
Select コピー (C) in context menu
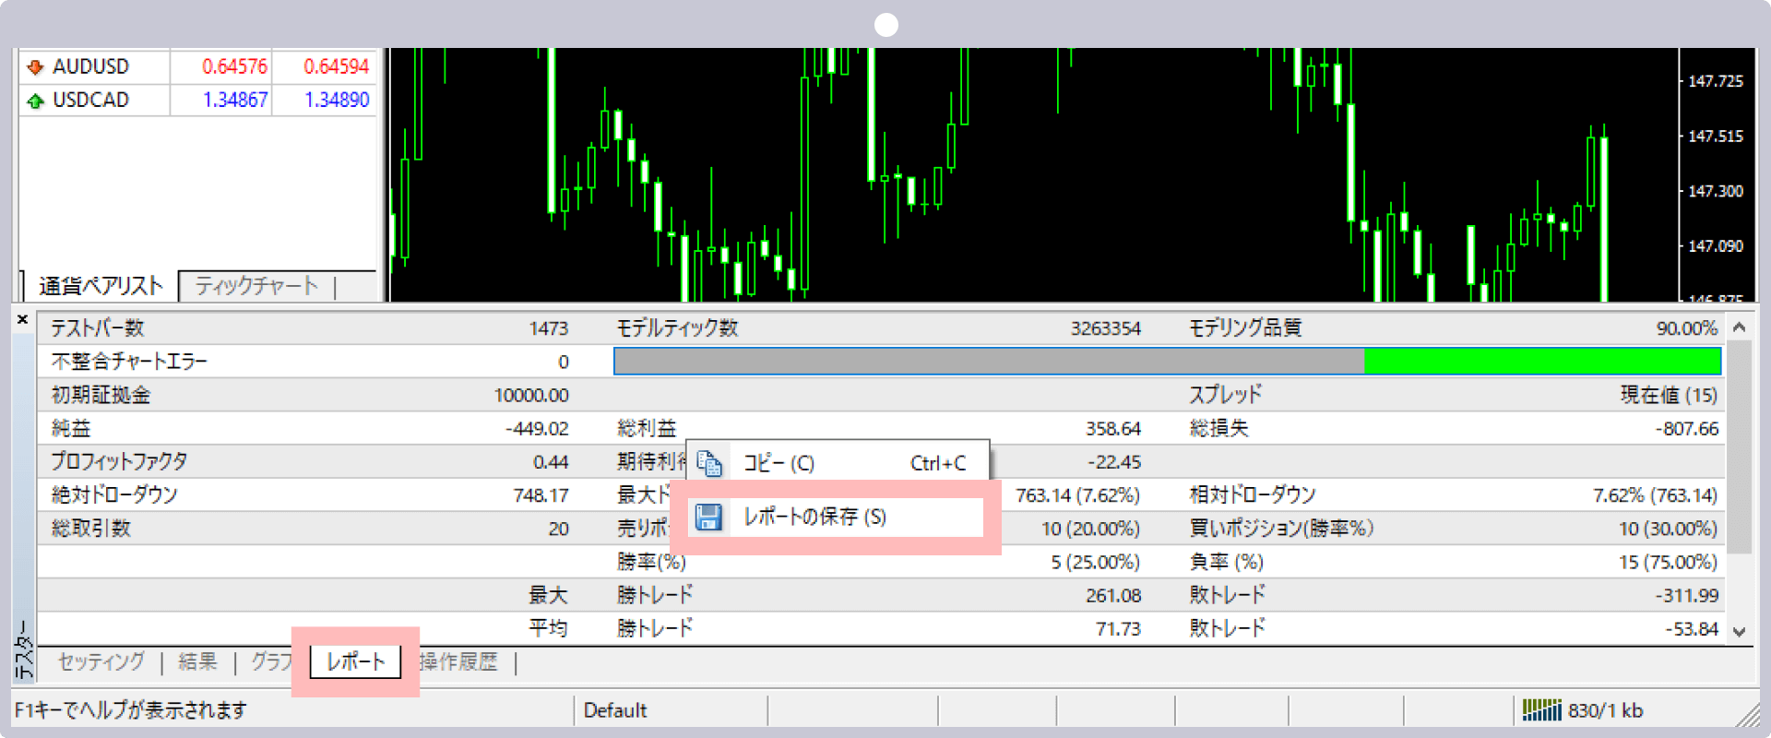pyautogui.click(x=838, y=463)
